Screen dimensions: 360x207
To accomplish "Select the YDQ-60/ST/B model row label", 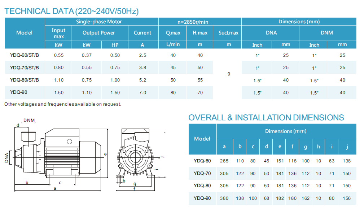I will click(25, 55).
